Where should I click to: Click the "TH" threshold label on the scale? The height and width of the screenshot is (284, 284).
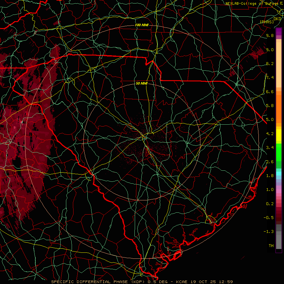coord(271,246)
